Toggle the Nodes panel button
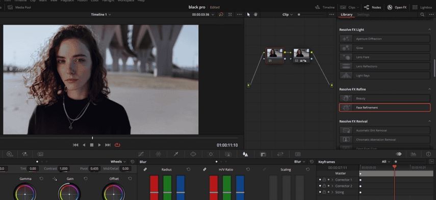Image resolution: width=436 pixels, height=200 pixels. (372, 7)
